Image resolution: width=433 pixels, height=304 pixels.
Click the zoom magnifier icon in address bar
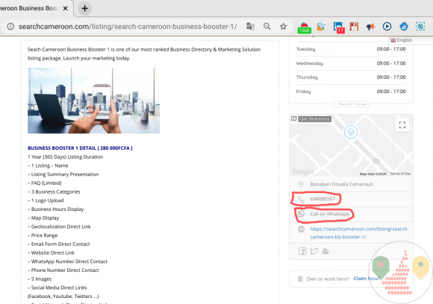(x=267, y=27)
